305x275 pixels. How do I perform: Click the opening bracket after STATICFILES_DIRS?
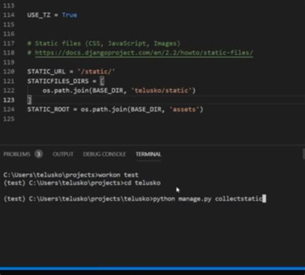102,81
